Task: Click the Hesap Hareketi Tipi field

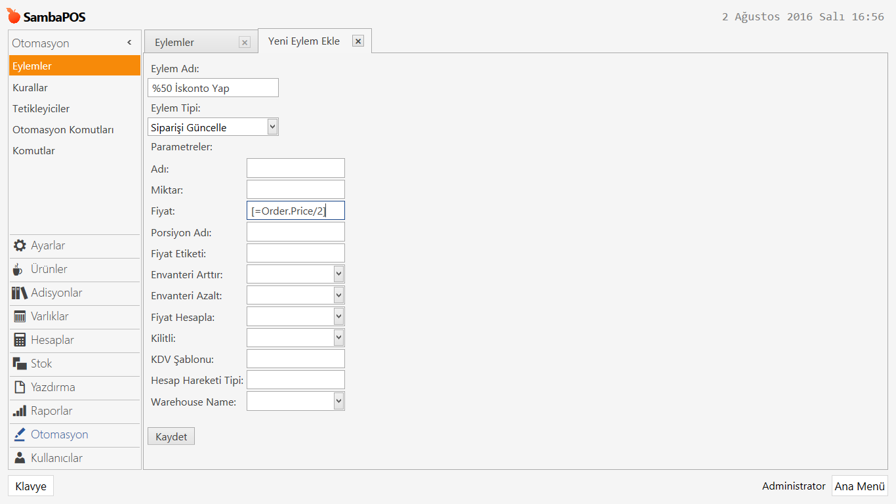Action: (296, 379)
